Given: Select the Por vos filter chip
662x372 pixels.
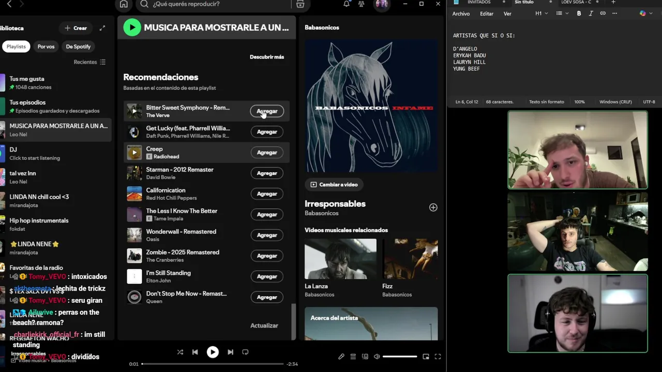Looking at the screenshot, I should pyautogui.click(x=46, y=47).
